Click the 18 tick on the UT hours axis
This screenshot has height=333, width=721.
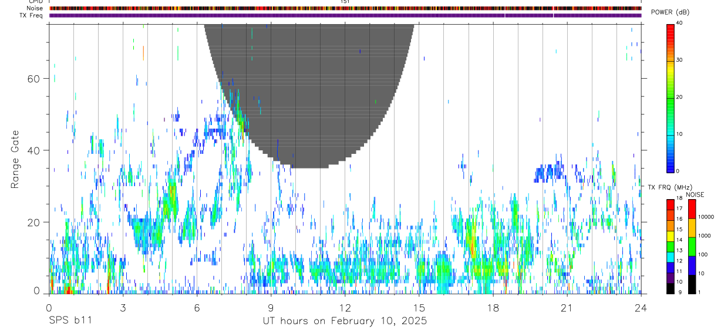coord(493,307)
